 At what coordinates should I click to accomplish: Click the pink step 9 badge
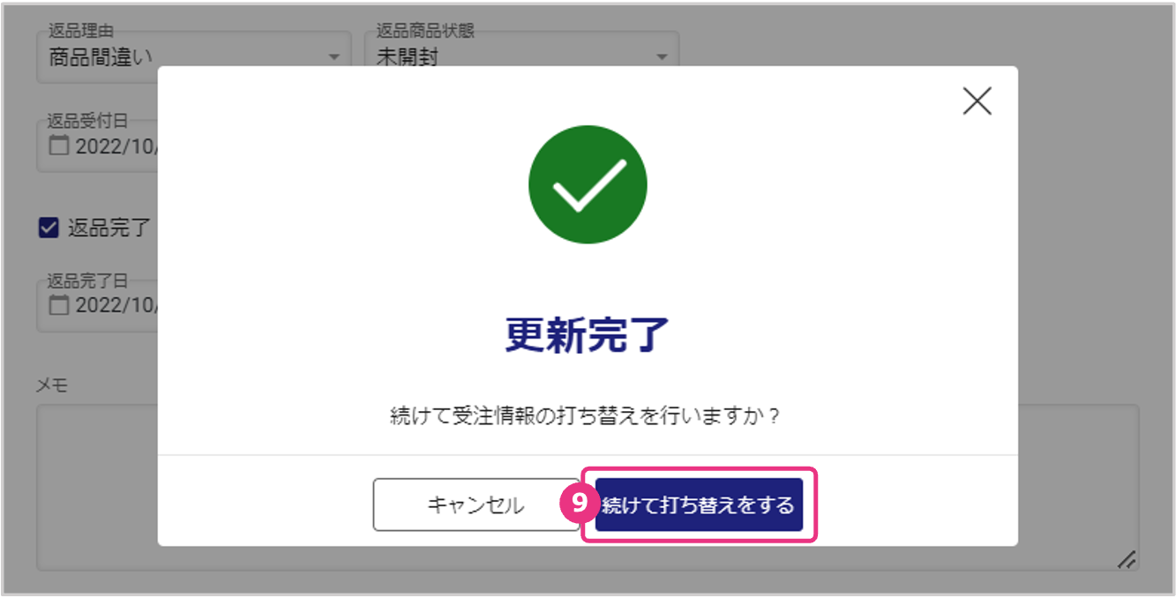click(x=579, y=504)
